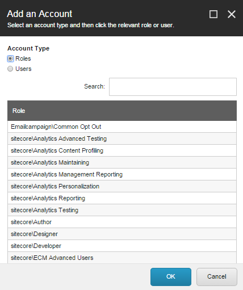This screenshot has width=243, height=290.
Task: Pick sitecore\Analytics Testing role
Action: (x=122, y=210)
